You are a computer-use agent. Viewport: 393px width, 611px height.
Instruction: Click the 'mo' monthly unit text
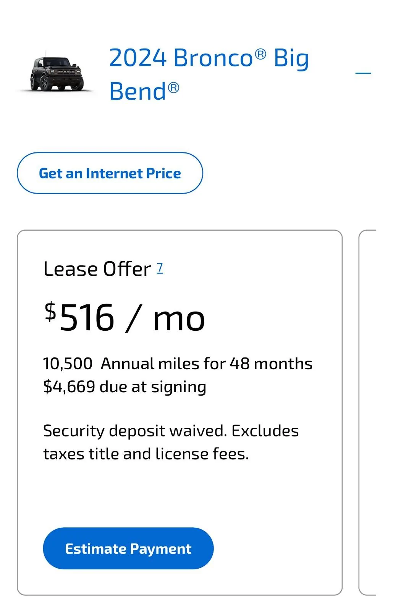pos(179,320)
